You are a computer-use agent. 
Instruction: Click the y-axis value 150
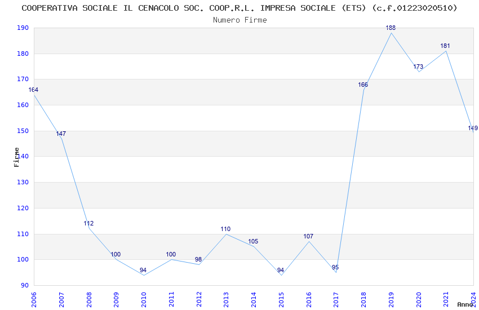click(x=23, y=131)
